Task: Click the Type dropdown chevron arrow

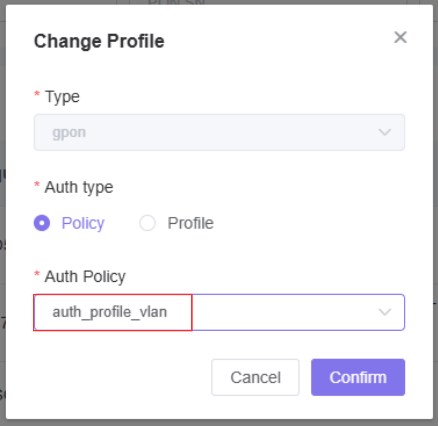Action: point(384,133)
